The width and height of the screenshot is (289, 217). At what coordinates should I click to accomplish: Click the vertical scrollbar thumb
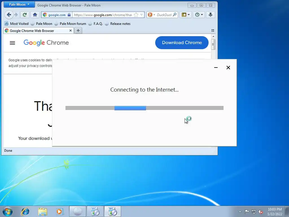[213, 44]
